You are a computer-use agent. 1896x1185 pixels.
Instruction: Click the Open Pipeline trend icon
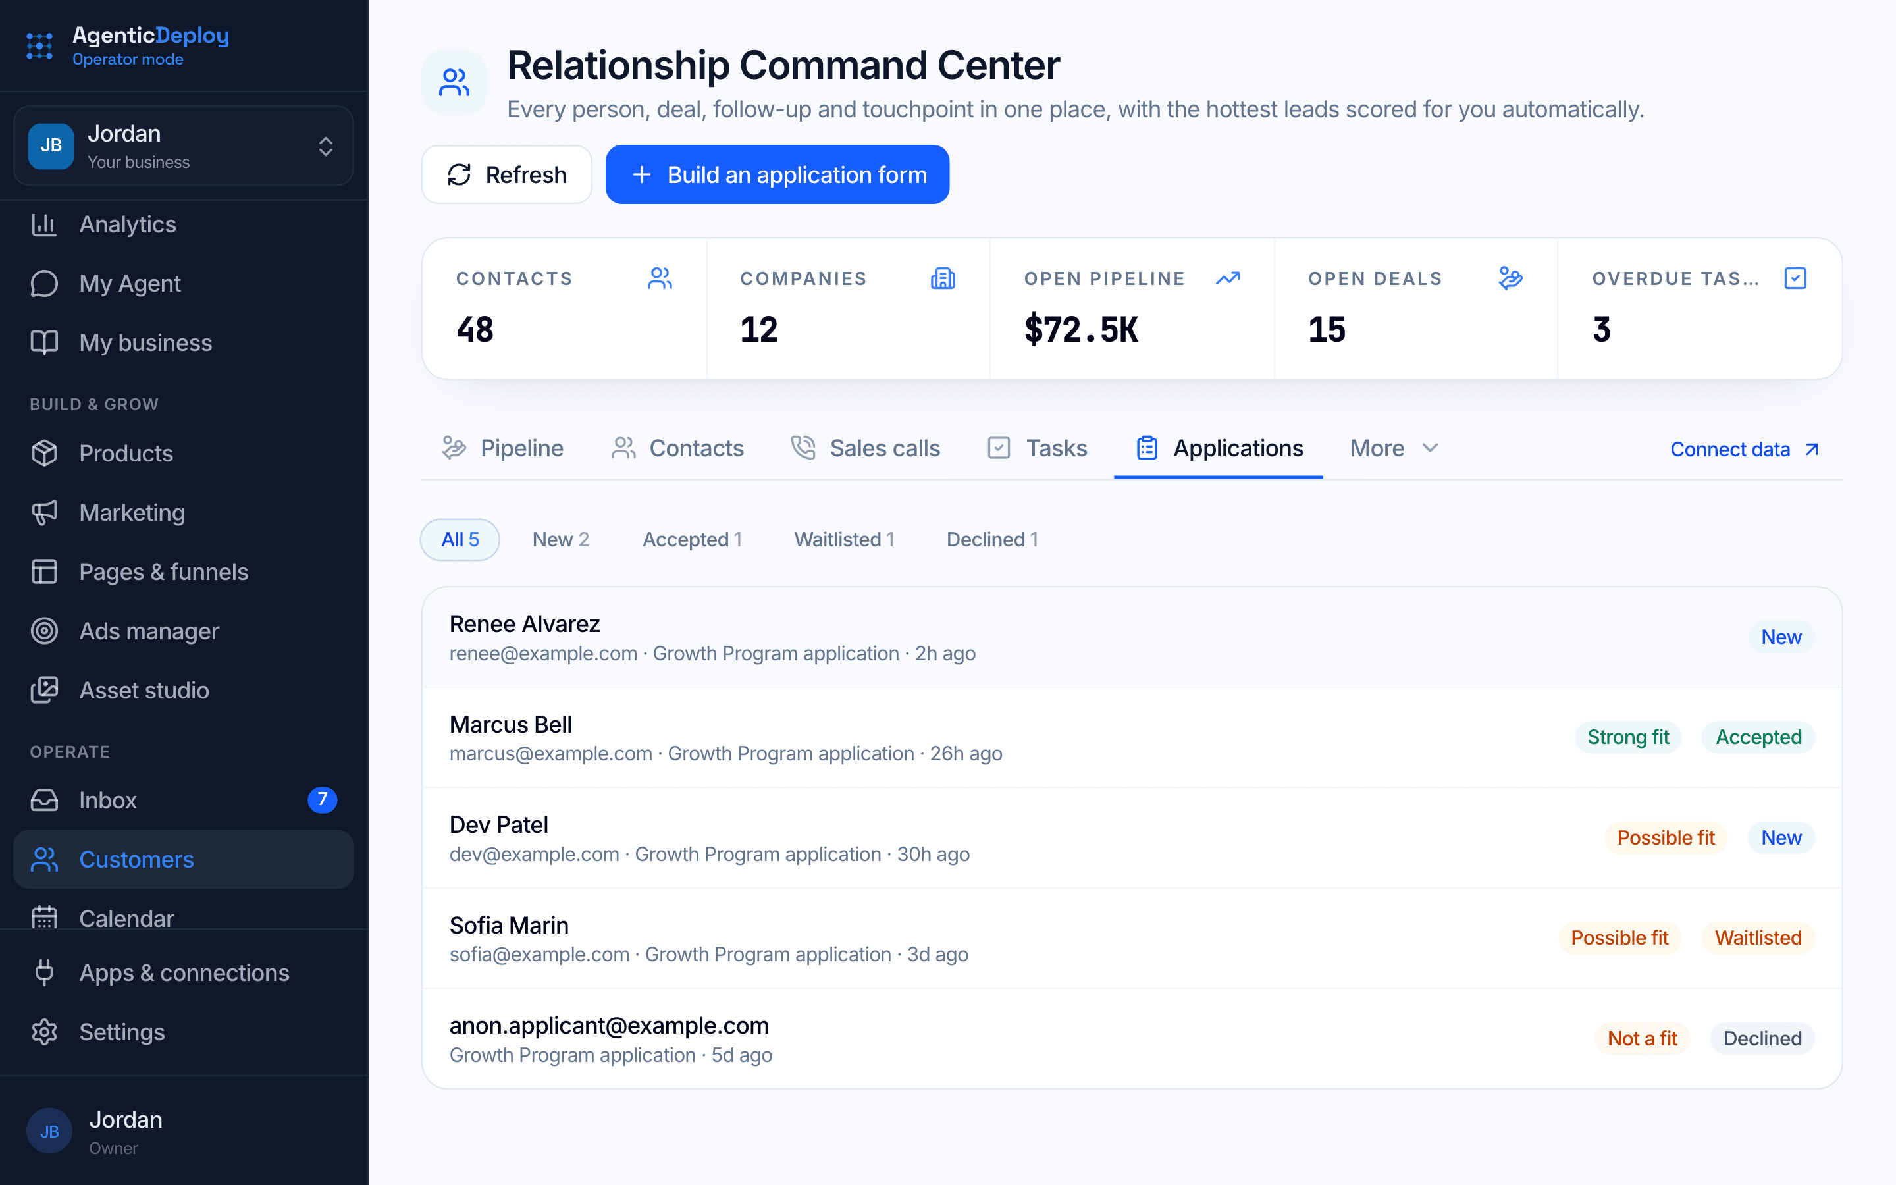[1228, 278]
